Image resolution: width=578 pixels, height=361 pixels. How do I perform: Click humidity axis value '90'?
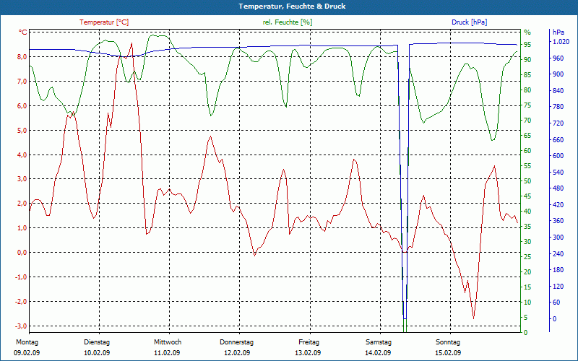click(527, 60)
